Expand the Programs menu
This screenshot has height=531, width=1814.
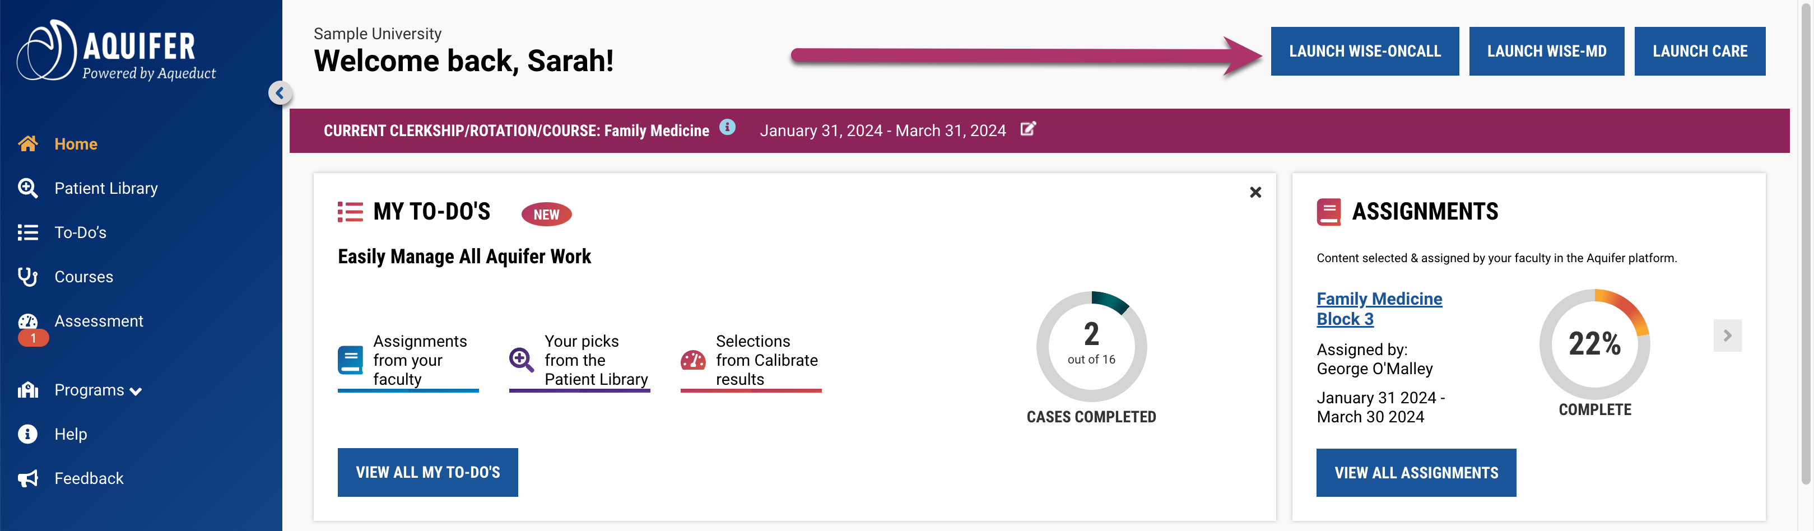[98, 390]
